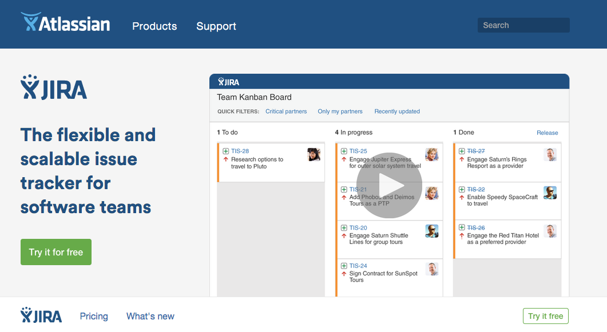This screenshot has width=607, height=332.
Task: Click the green Try it for free button
Action: coord(56,252)
